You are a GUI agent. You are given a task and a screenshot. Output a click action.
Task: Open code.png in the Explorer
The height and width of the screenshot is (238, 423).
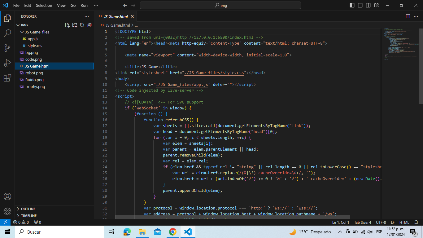[x=54, y=59]
